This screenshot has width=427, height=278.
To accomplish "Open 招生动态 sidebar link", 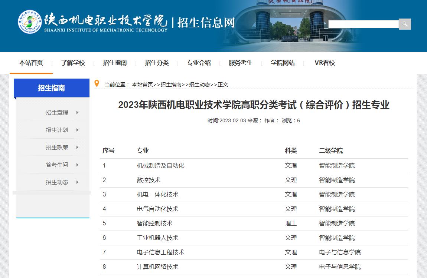I will tap(57, 182).
